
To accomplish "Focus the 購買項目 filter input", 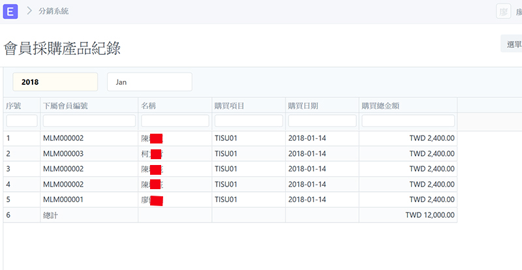I will pyautogui.click(x=249, y=121).
